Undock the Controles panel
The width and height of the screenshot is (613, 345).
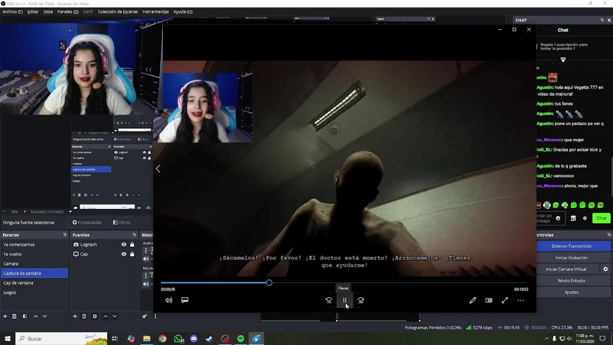[x=609, y=235]
